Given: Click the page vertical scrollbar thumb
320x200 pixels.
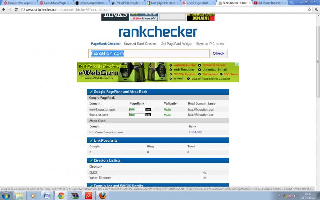Looking at the screenshot, I should [x=318, y=61].
